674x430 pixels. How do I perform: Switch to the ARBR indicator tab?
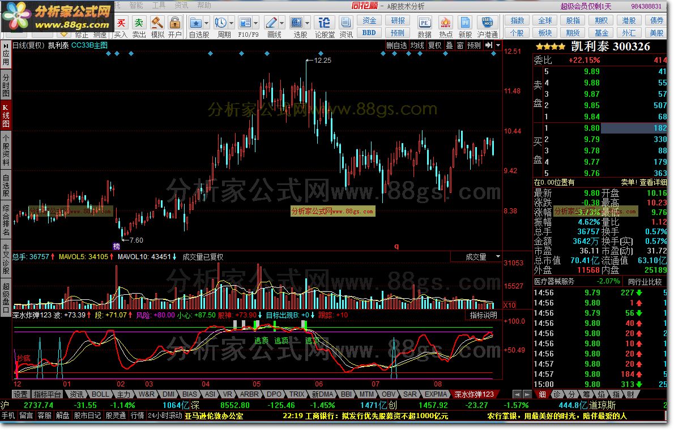pos(249,394)
